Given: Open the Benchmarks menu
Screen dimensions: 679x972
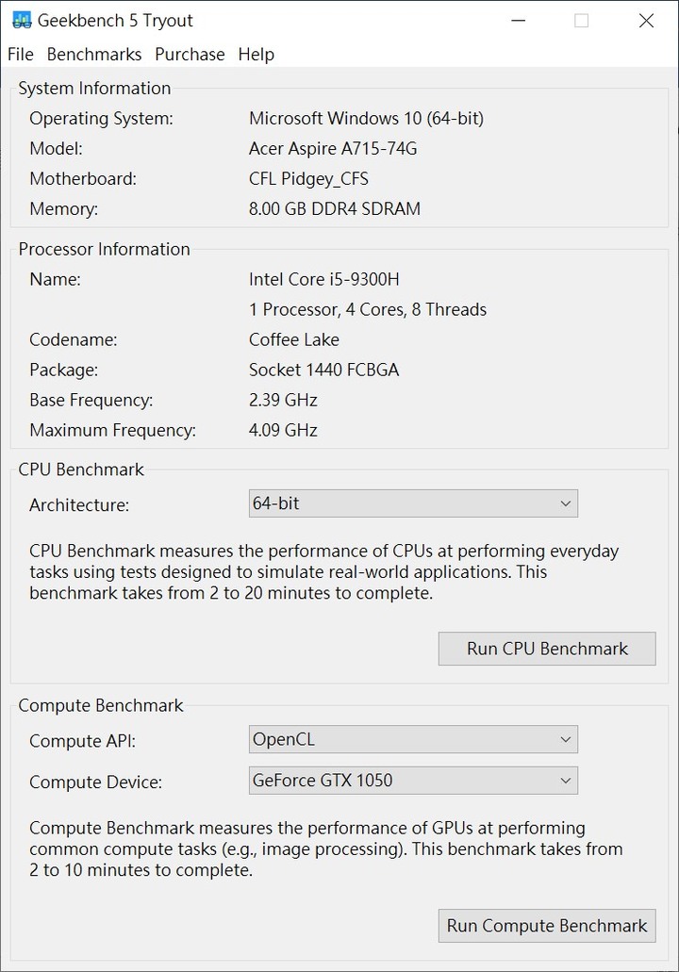Looking at the screenshot, I should [x=94, y=55].
